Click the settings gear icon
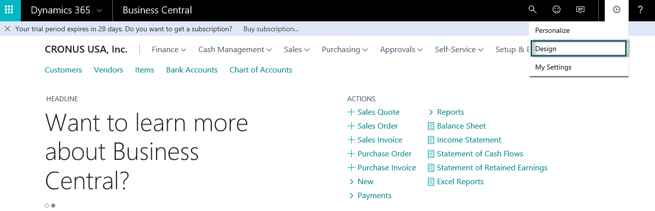The width and height of the screenshot is (655, 211). [x=617, y=10]
